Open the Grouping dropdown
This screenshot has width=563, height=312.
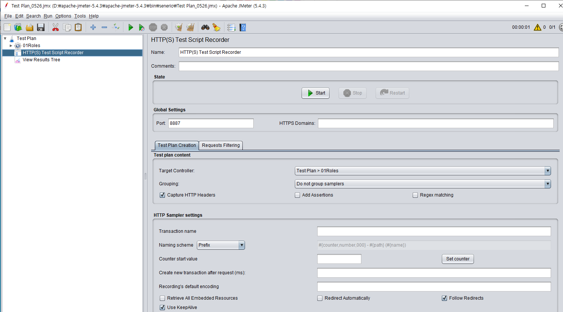[423, 184]
